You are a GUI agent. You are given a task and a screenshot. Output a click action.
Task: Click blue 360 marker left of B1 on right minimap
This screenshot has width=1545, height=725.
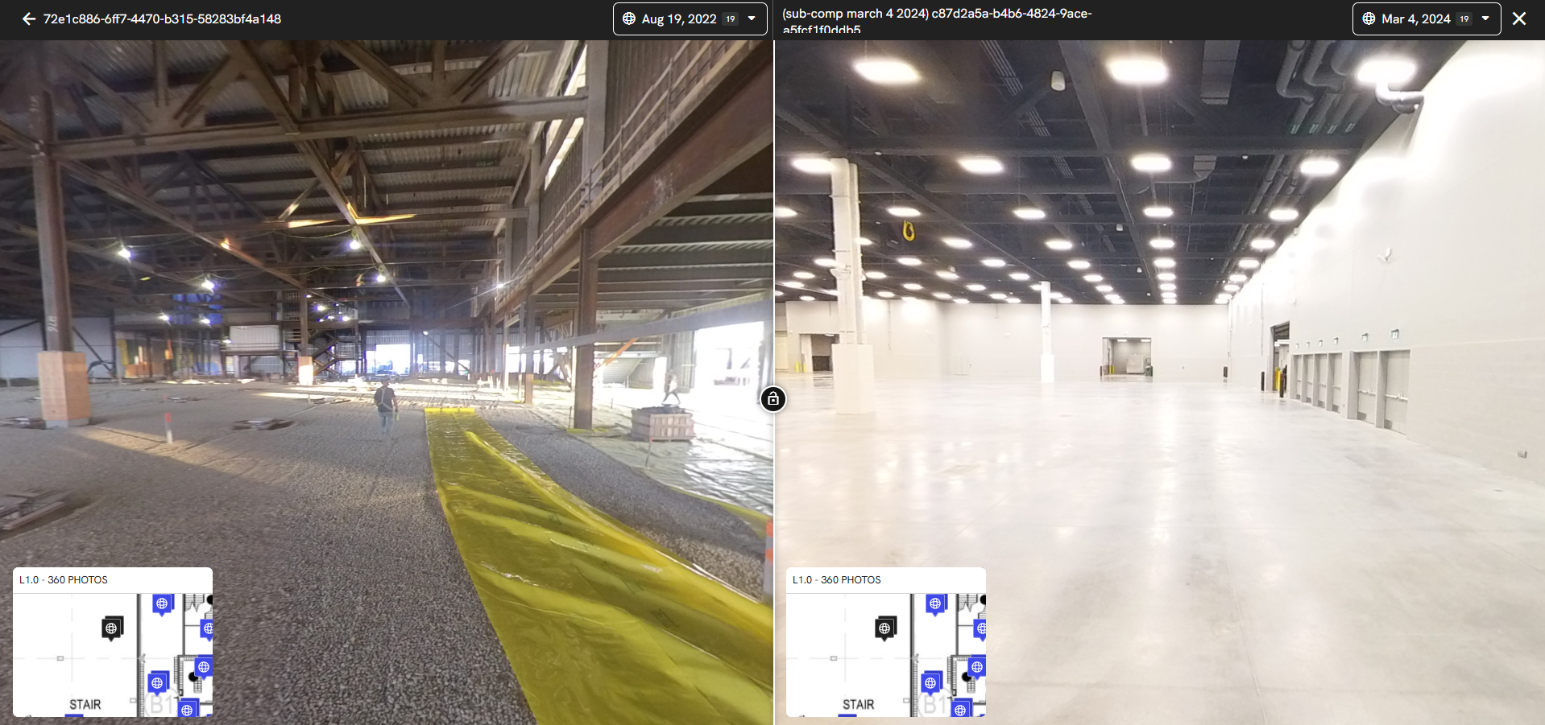point(931,683)
